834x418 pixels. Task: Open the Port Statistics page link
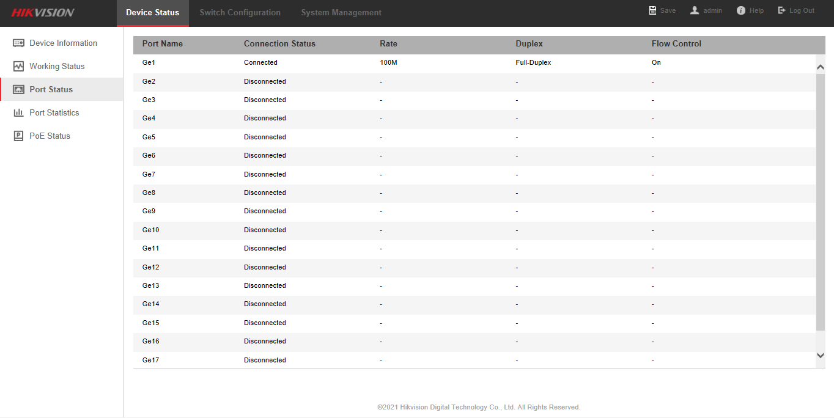(x=54, y=113)
